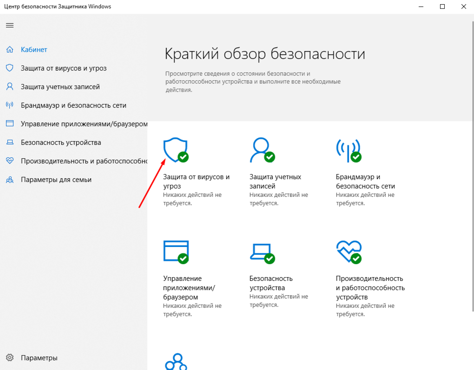The width and height of the screenshot is (474, 370).
Task: Click the tile title Брандмауэр и безопасность сети
Action: pos(365,182)
